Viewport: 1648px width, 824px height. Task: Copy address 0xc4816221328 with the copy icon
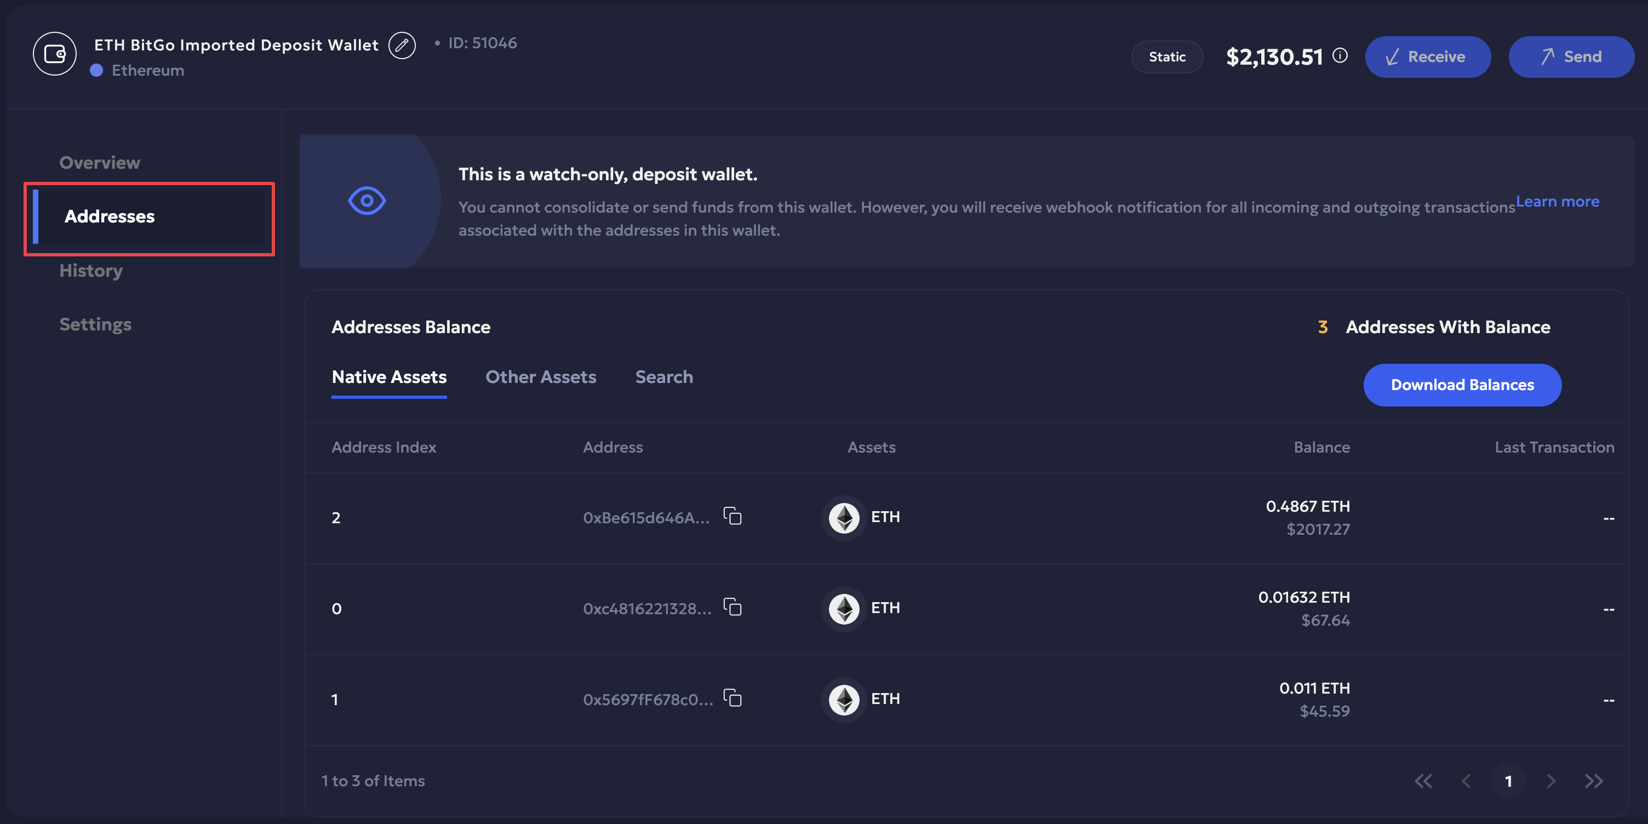[733, 606]
